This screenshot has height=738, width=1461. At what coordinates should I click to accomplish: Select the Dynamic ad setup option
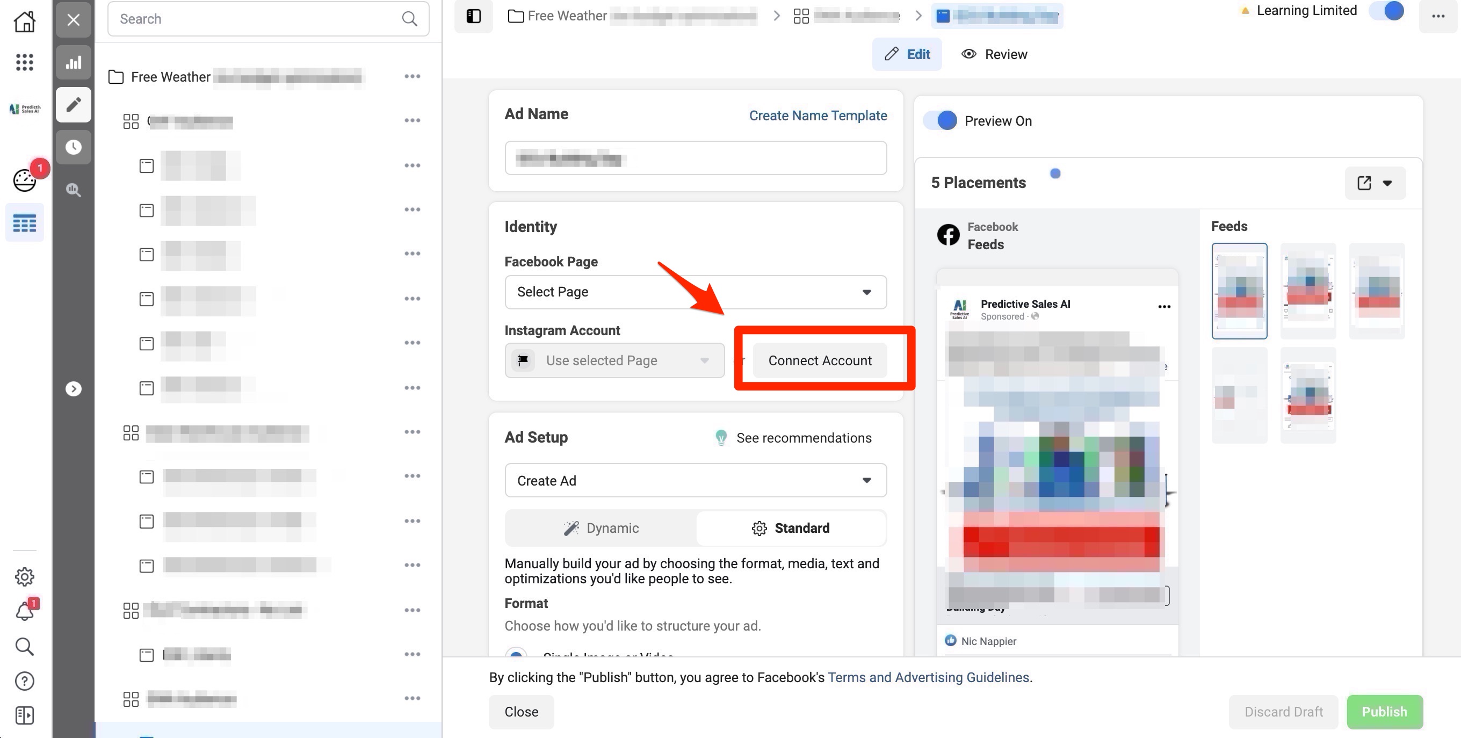click(601, 528)
